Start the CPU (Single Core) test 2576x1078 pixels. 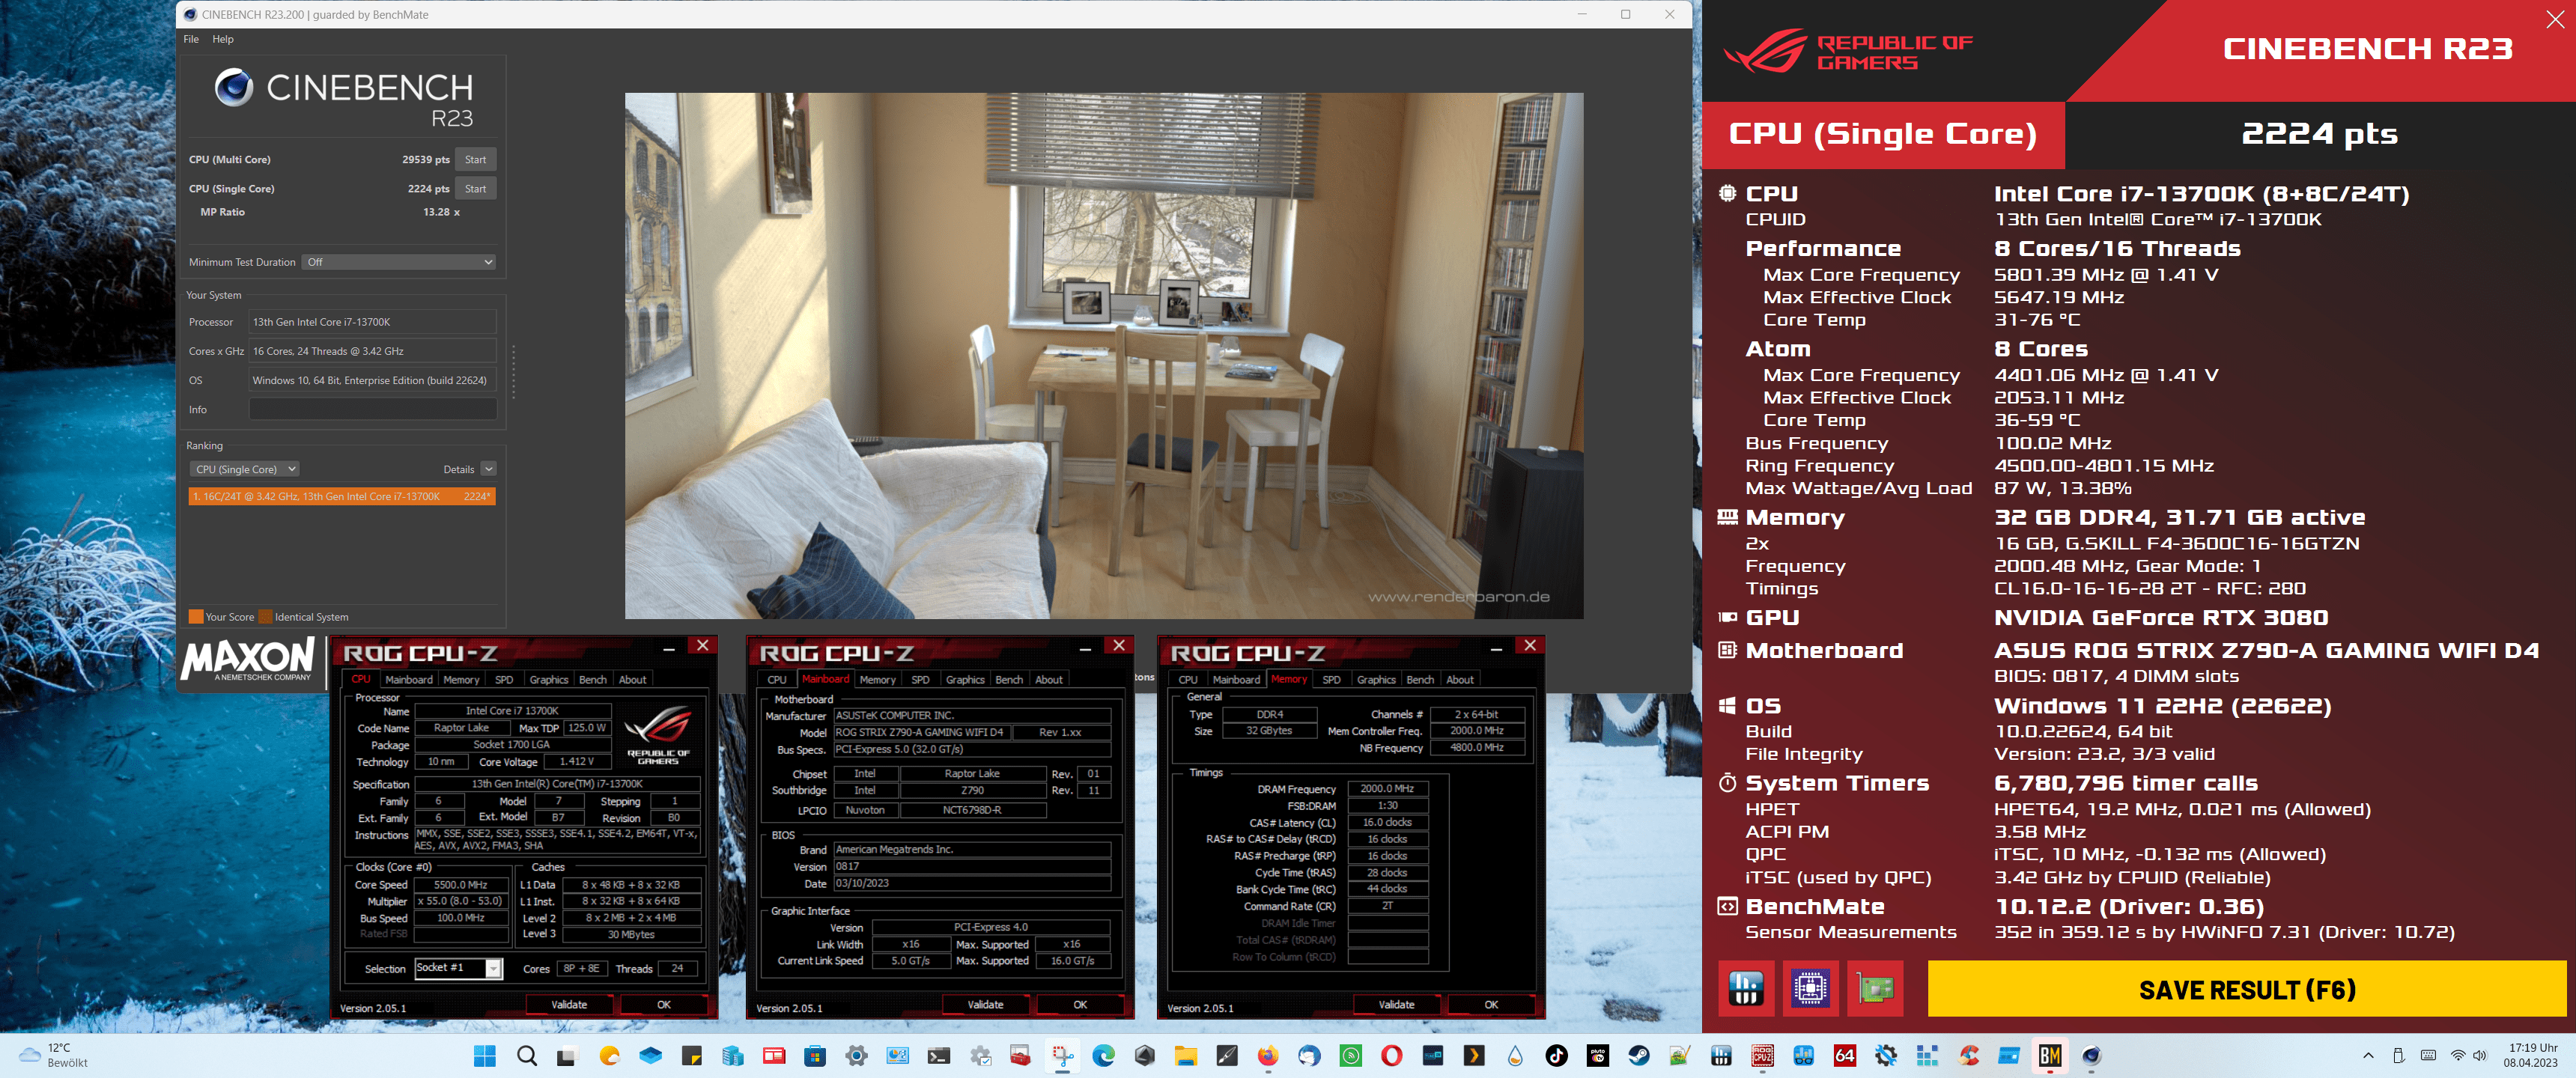[475, 188]
